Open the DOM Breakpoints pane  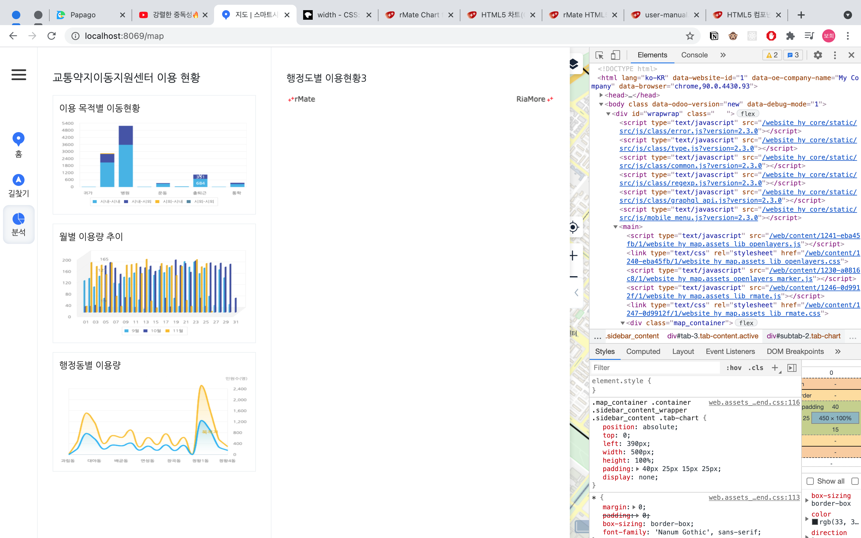tap(795, 351)
